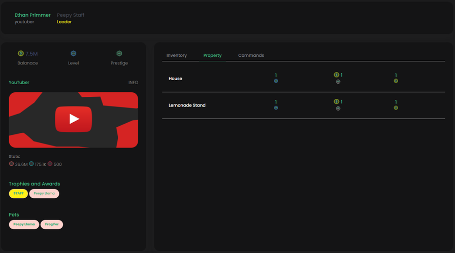Click the green hexagon icon above Prestige

click(119, 53)
